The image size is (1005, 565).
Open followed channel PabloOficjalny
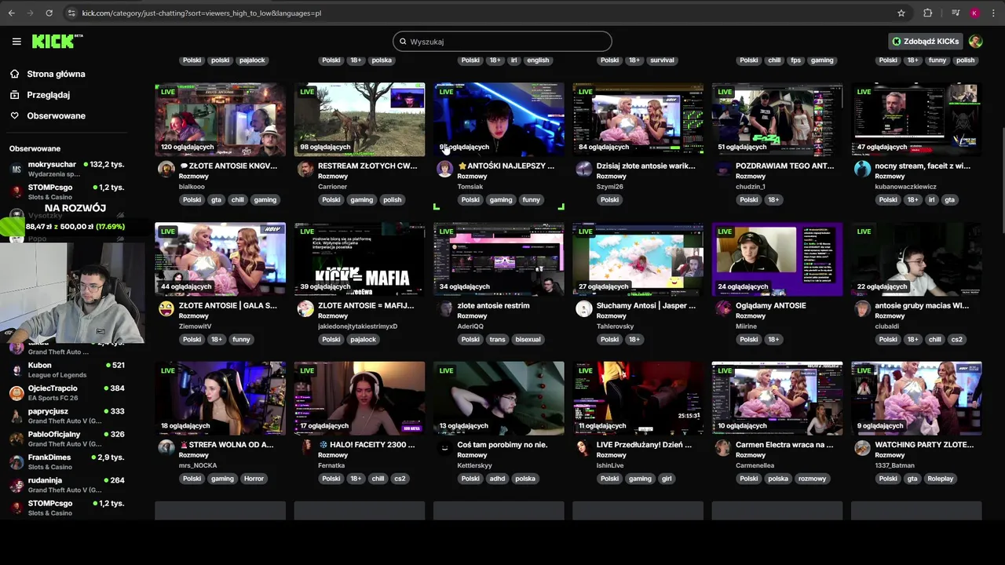pyautogui.click(x=67, y=439)
